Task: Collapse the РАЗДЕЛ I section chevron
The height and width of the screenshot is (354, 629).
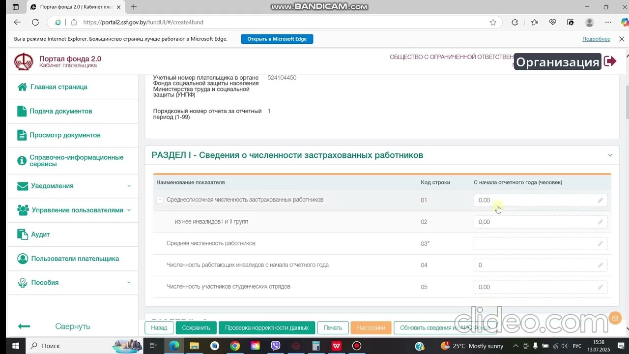Action: pos(610,155)
